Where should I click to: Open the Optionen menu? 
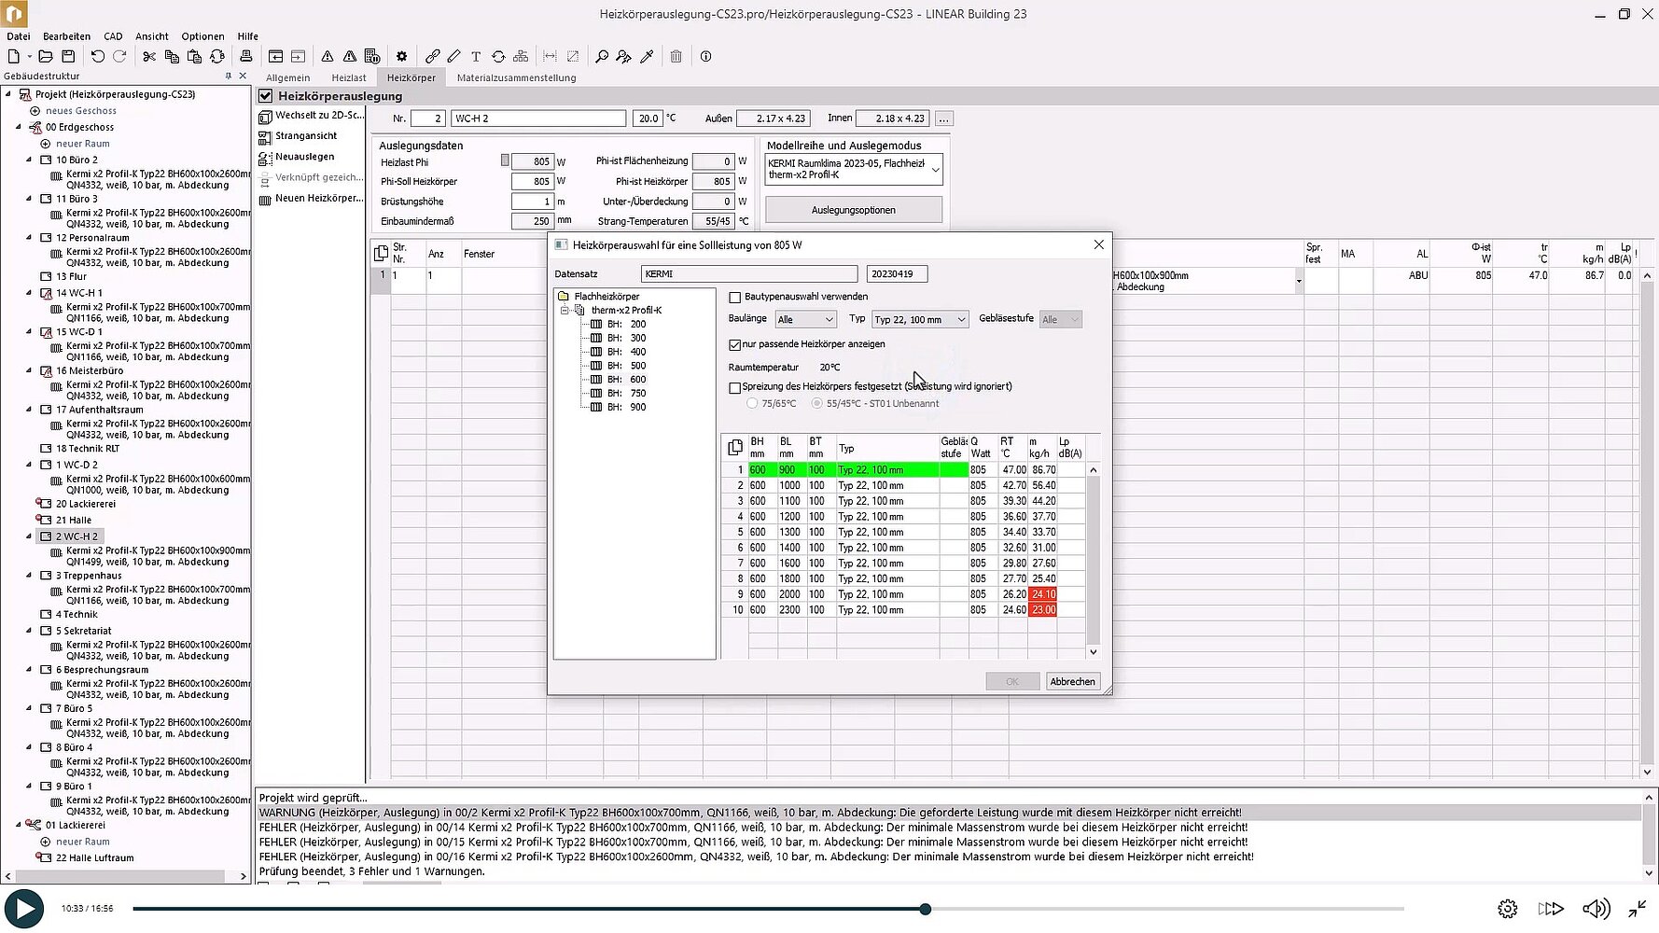click(x=202, y=36)
